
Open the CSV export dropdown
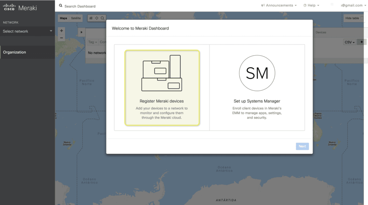[349, 42]
